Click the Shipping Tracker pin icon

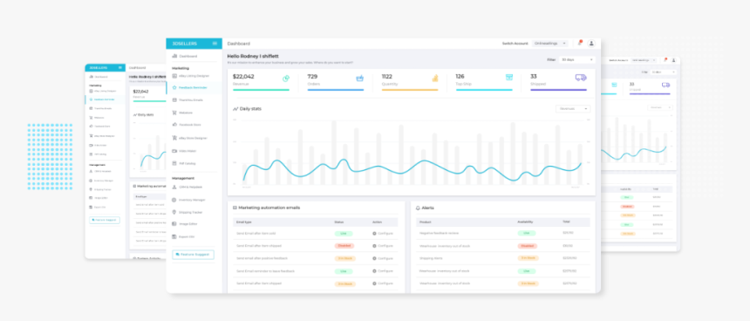(x=174, y=212)
